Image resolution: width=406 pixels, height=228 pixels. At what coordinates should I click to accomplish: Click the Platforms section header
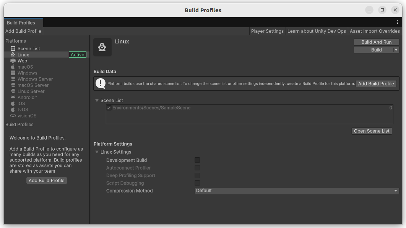pyautogui.click(x=16, y=41)
